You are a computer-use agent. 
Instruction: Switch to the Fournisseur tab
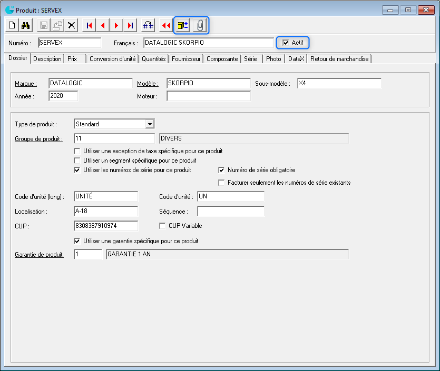point(186,59)
